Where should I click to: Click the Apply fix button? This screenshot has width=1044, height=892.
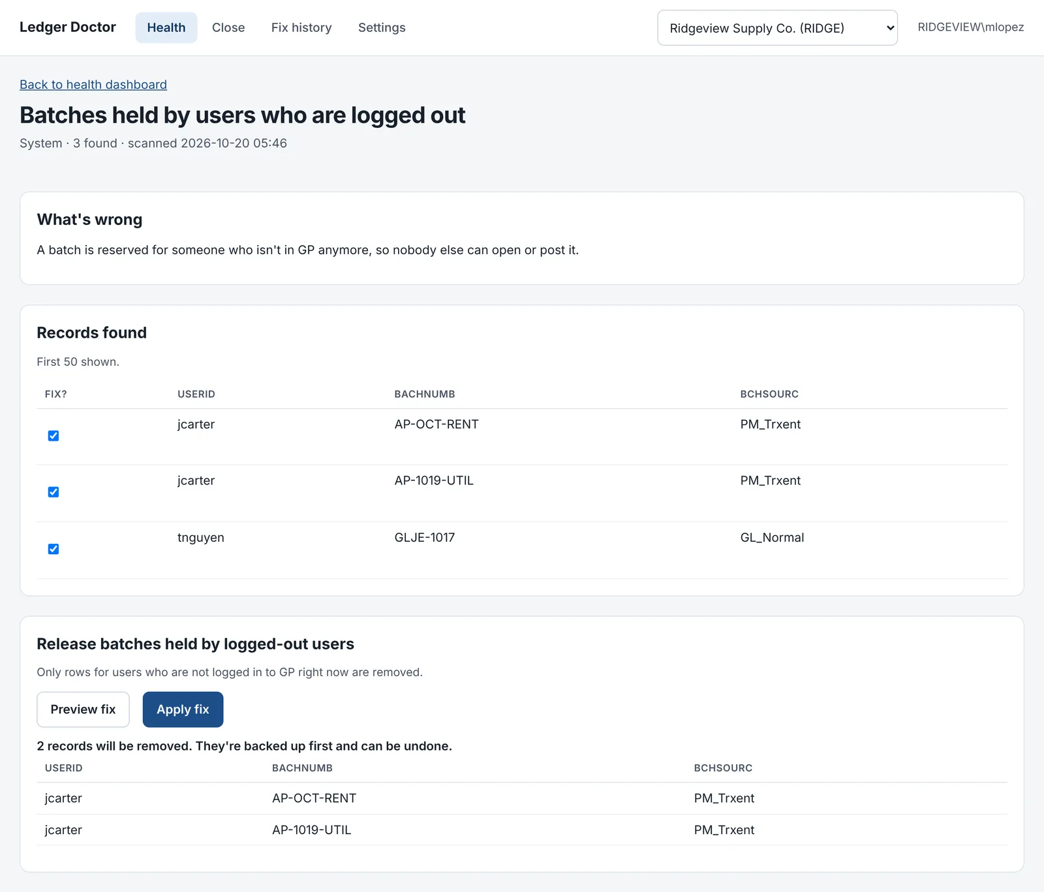click(x=183, y=709)
